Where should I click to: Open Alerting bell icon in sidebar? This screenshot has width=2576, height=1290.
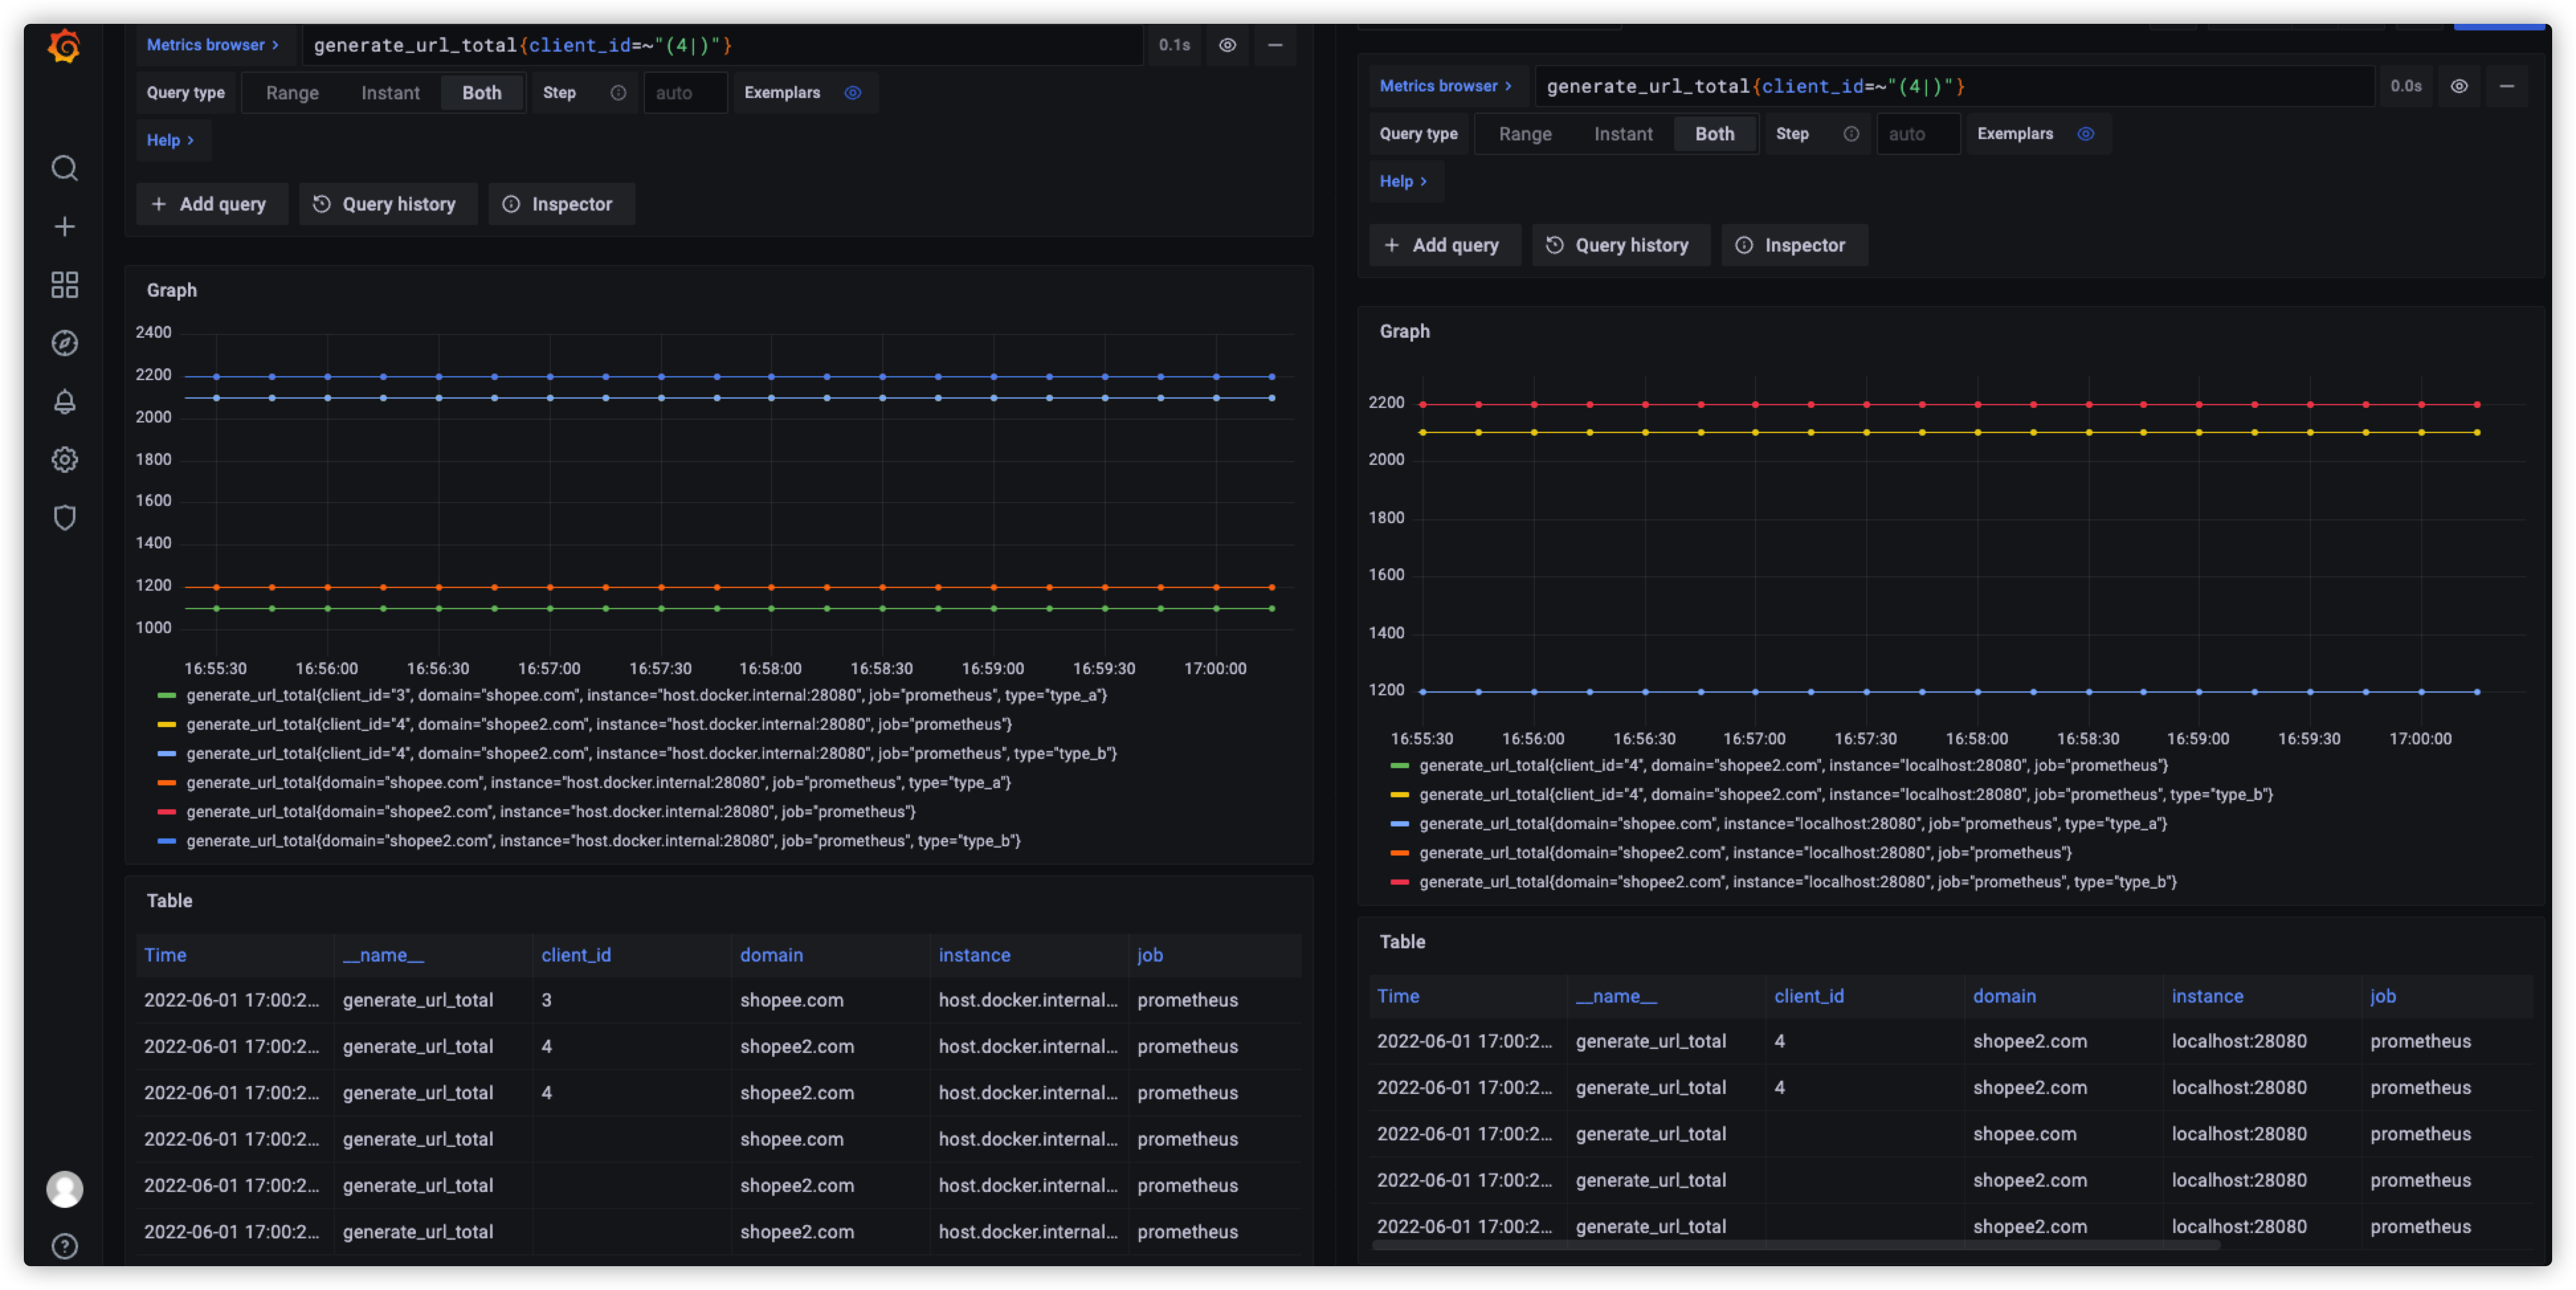[64, 402]
